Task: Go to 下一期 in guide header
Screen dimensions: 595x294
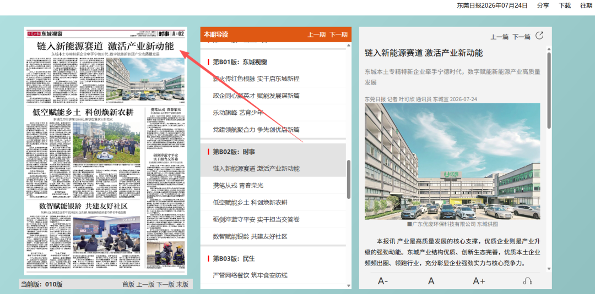Action: pos(338,35)
